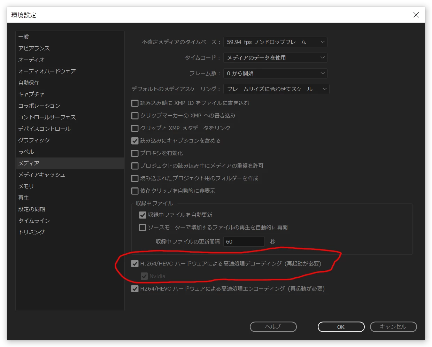Select アピアランス in the sidebar

(x=70, y=48)
